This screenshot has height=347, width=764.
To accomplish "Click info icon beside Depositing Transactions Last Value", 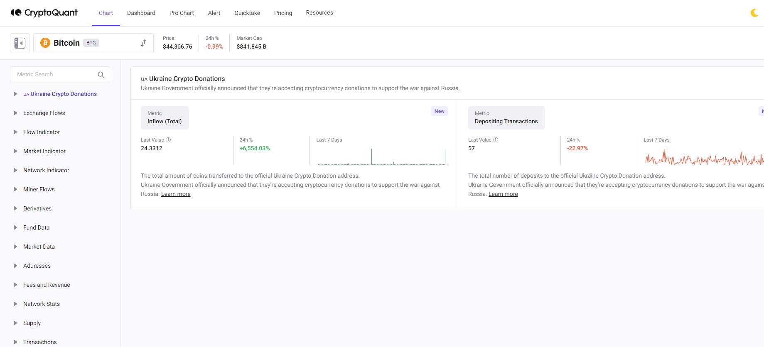I will [x=496, y=140].
